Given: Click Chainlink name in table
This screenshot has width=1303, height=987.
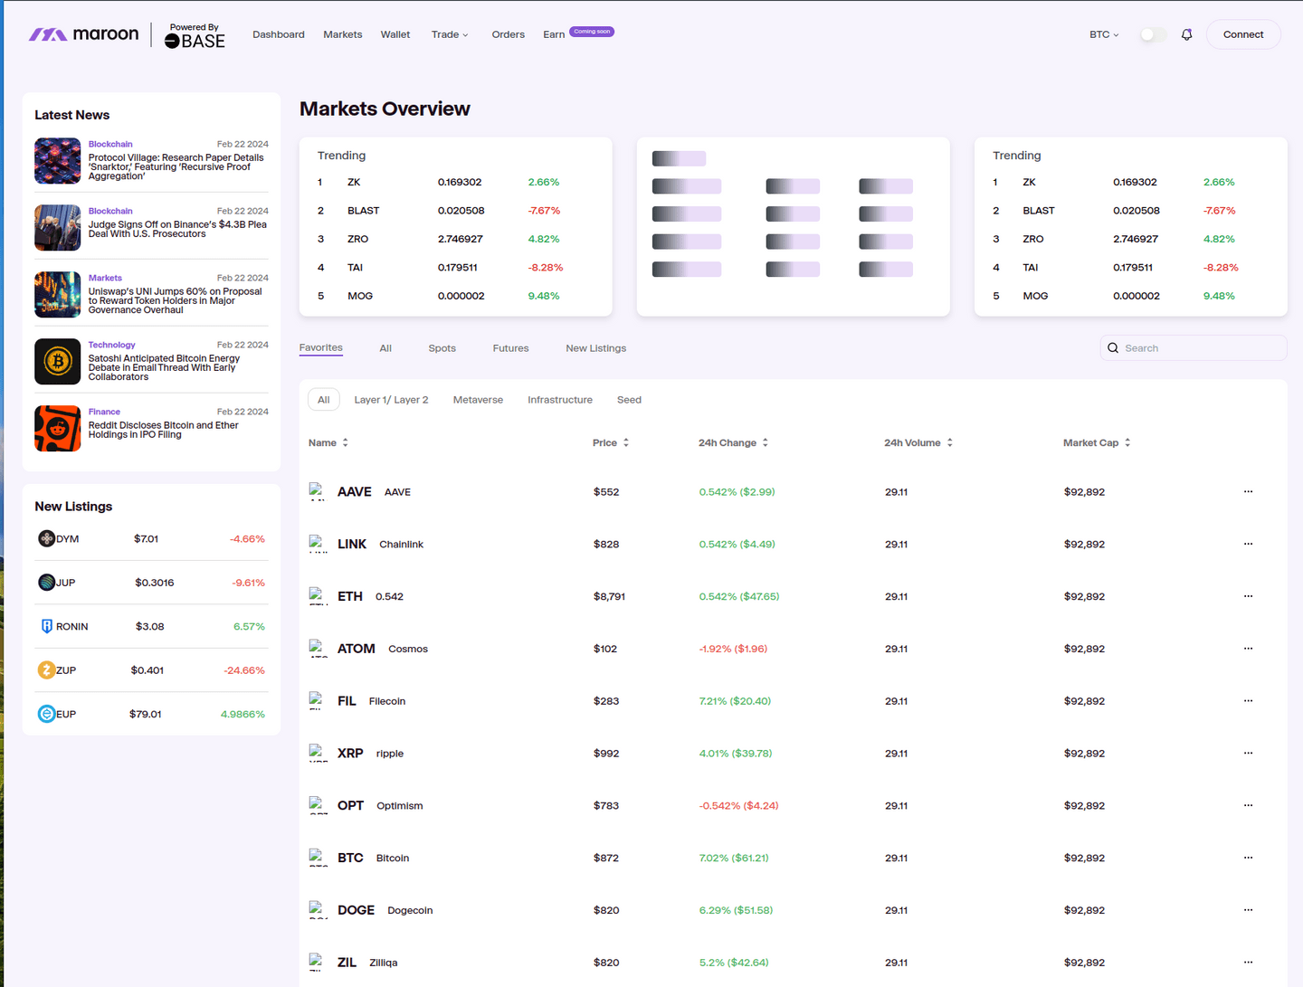Looking at the screenshot, I should (401, 545).
